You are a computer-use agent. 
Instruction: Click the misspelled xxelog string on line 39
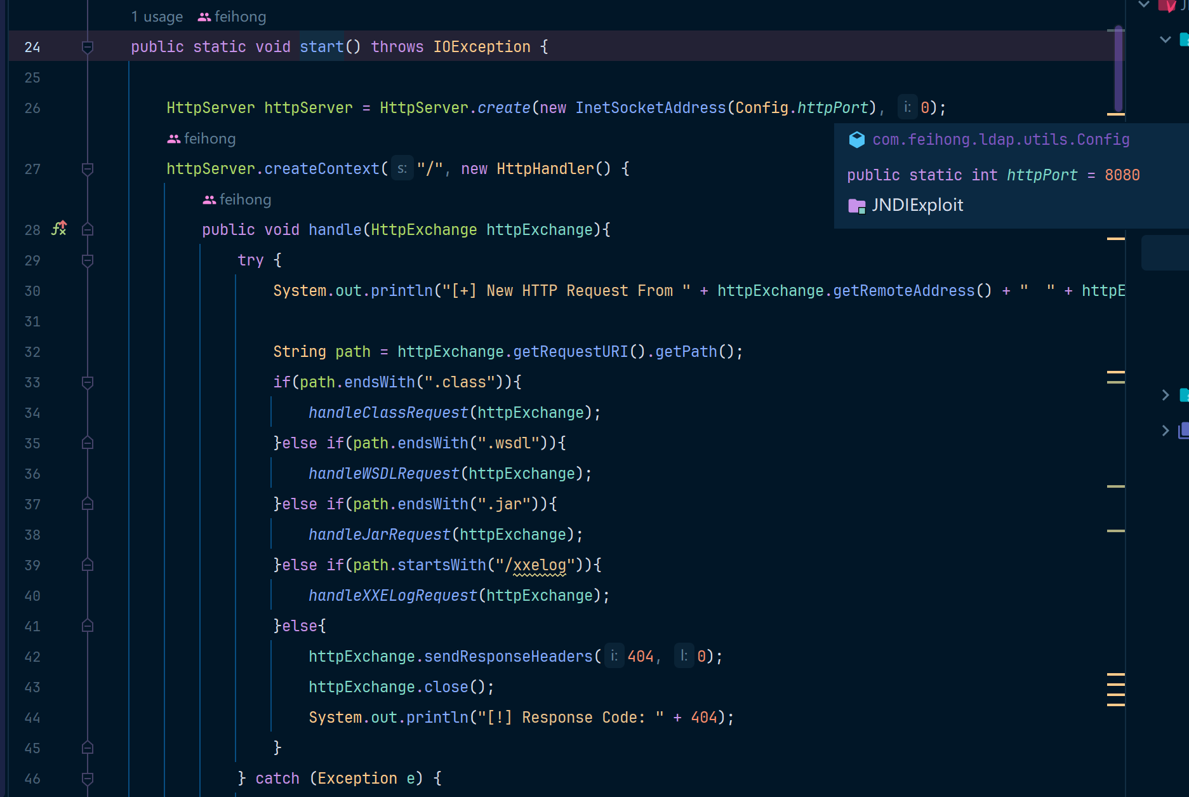(x=540, y=565)
